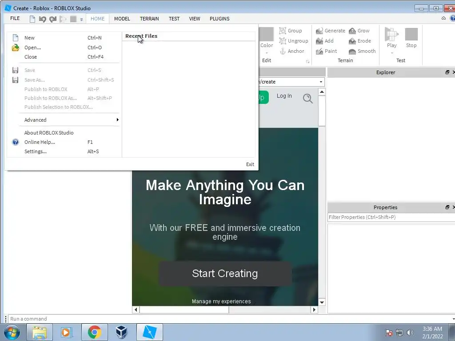
Task: Switch to the TEST ribbon tab
Action: pyautogui.click(x=174, y=19)
